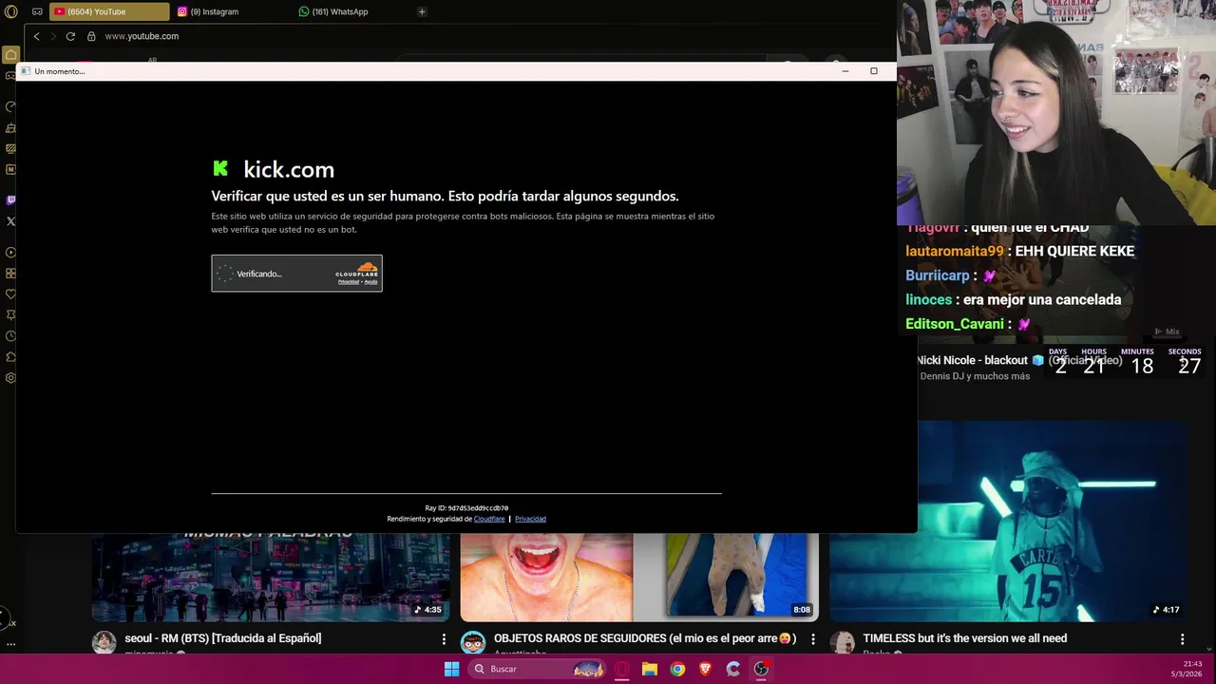Click the grey C app taskbar icon

point(733,669)
